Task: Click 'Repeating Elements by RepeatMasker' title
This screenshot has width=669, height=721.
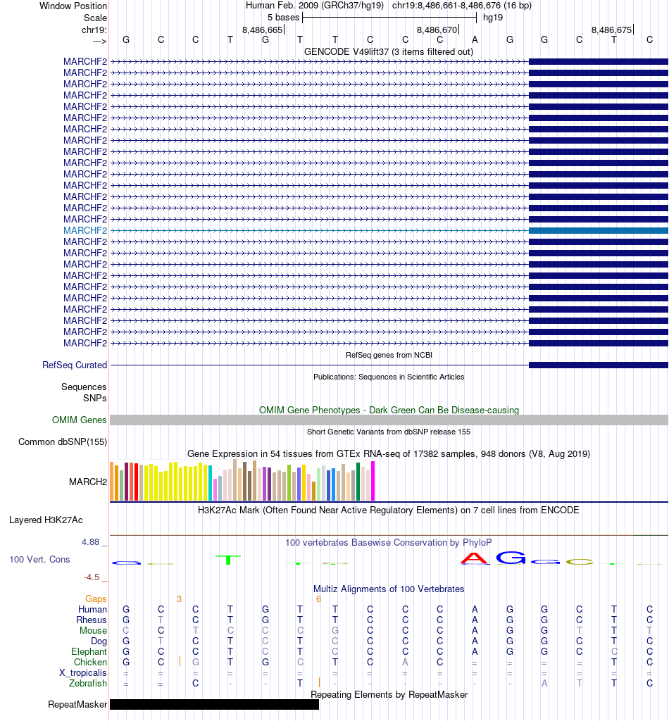Action: [x=389, y=694]
